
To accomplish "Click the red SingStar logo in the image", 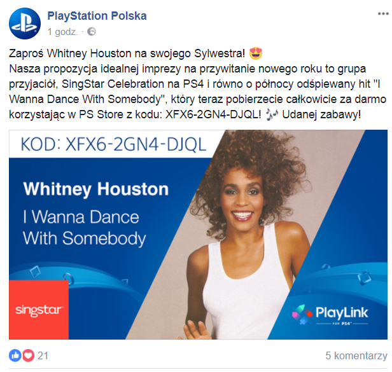I will pyautogui.click(x=39, y=310).
